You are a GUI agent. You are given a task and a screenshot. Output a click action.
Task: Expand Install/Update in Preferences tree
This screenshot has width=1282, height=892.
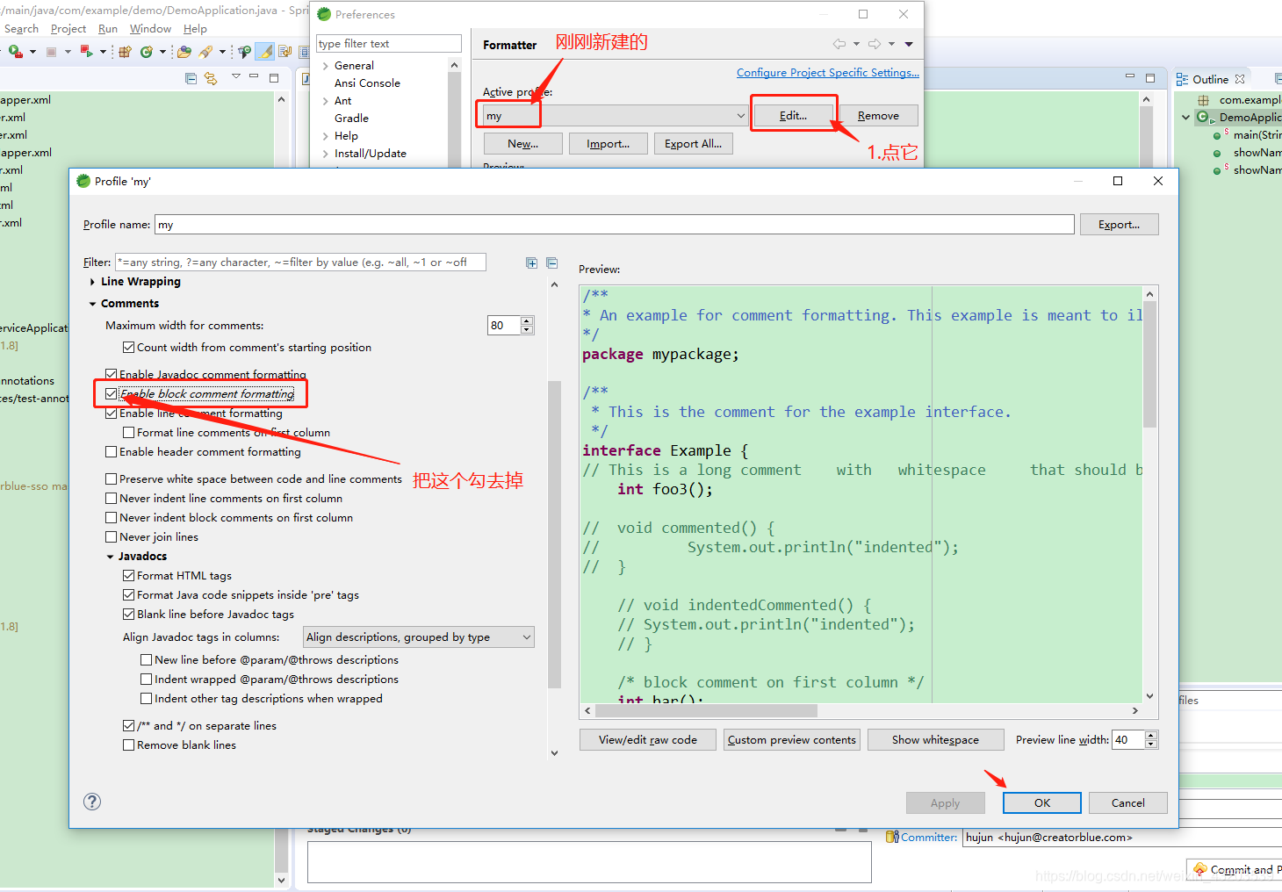[325, 154]
